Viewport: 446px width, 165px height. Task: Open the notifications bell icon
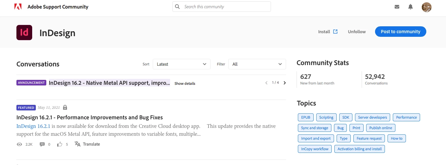coord(411,7)
